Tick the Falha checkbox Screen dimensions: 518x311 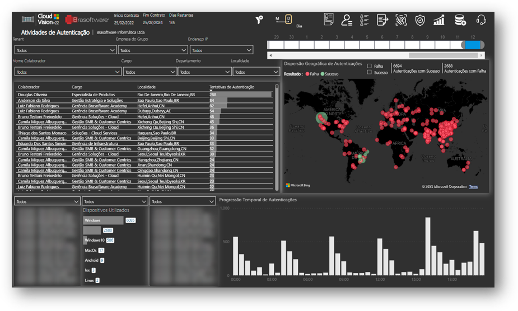coord(370,66)
